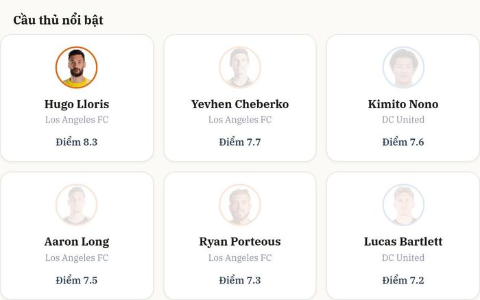Select the Điểm 8.3 rating
The width and height of the screenshot is (480, 300).
click(77, 142)
